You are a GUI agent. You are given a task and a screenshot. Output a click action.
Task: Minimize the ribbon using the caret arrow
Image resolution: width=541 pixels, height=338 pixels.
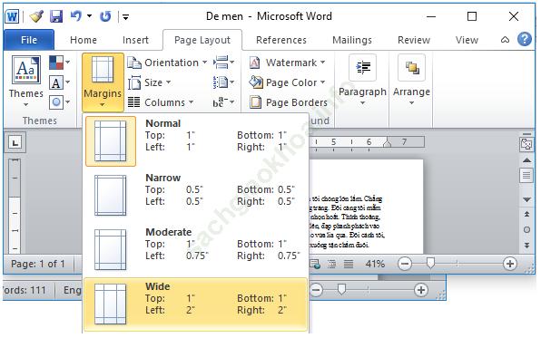[x=505, y=40]
